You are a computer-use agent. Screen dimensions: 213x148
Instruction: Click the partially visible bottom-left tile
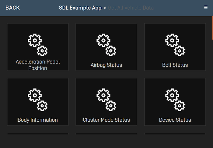[x=38, y=134]
